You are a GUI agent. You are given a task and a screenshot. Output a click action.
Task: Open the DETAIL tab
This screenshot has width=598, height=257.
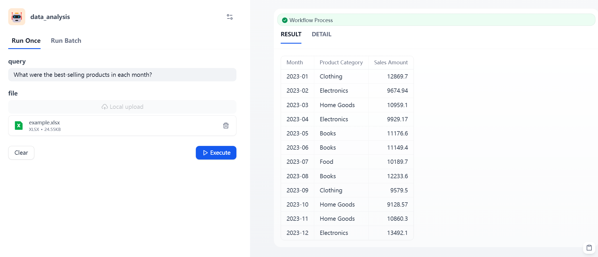click(321, 34)
